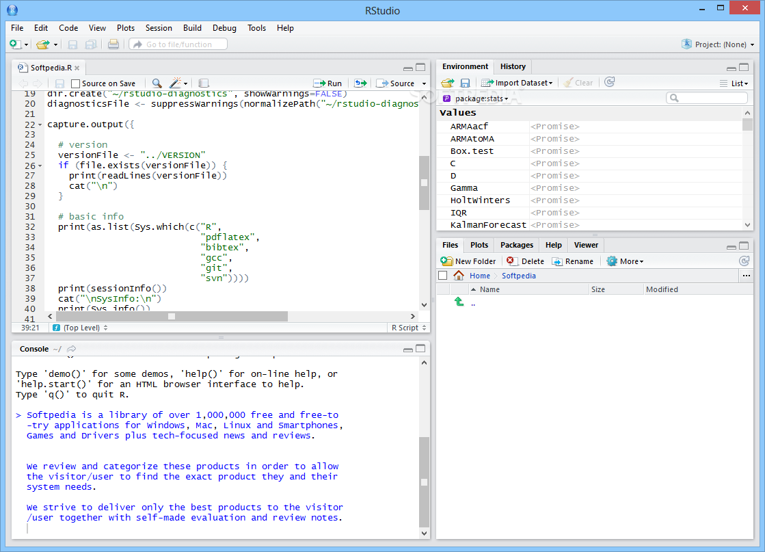
Task: Click the Console vertical scrollbar thumb
Action: coord(424,482)
